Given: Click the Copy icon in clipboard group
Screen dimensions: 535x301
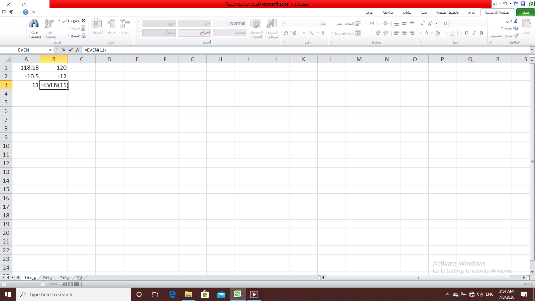Looking at the screenshot, I should [516, 28].
